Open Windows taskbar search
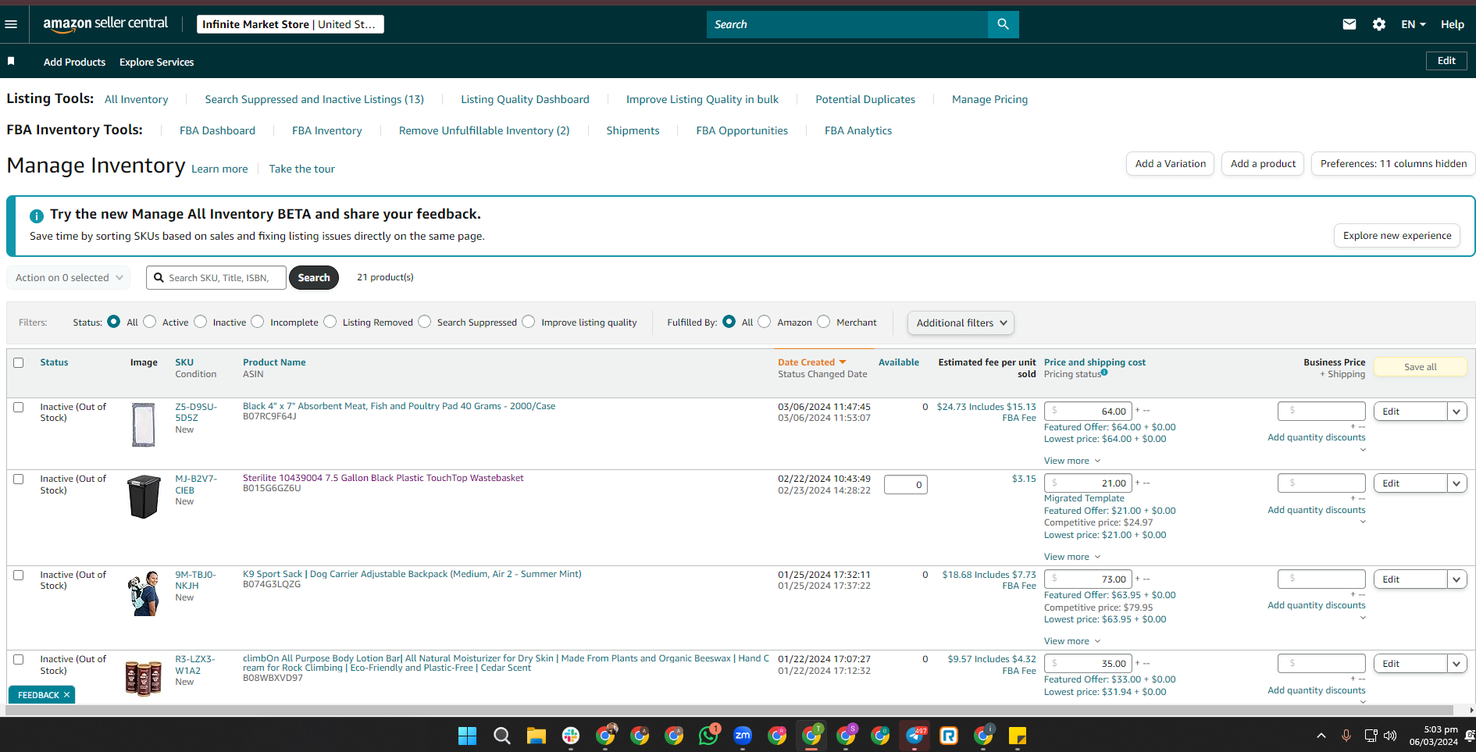This screenshot has height=752, width=1476. coord(502,736)
